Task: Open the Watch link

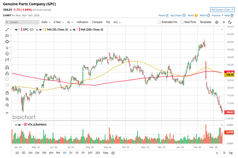Action: (x=203, y=15)
